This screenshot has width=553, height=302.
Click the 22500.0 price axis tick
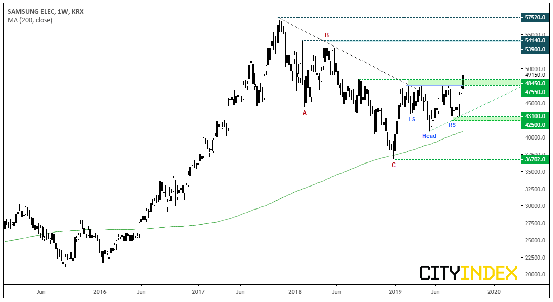[535, 258]
